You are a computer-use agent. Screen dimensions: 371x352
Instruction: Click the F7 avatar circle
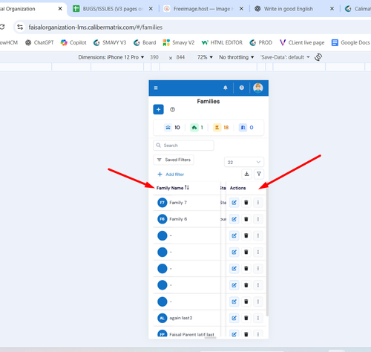point(162,203)
